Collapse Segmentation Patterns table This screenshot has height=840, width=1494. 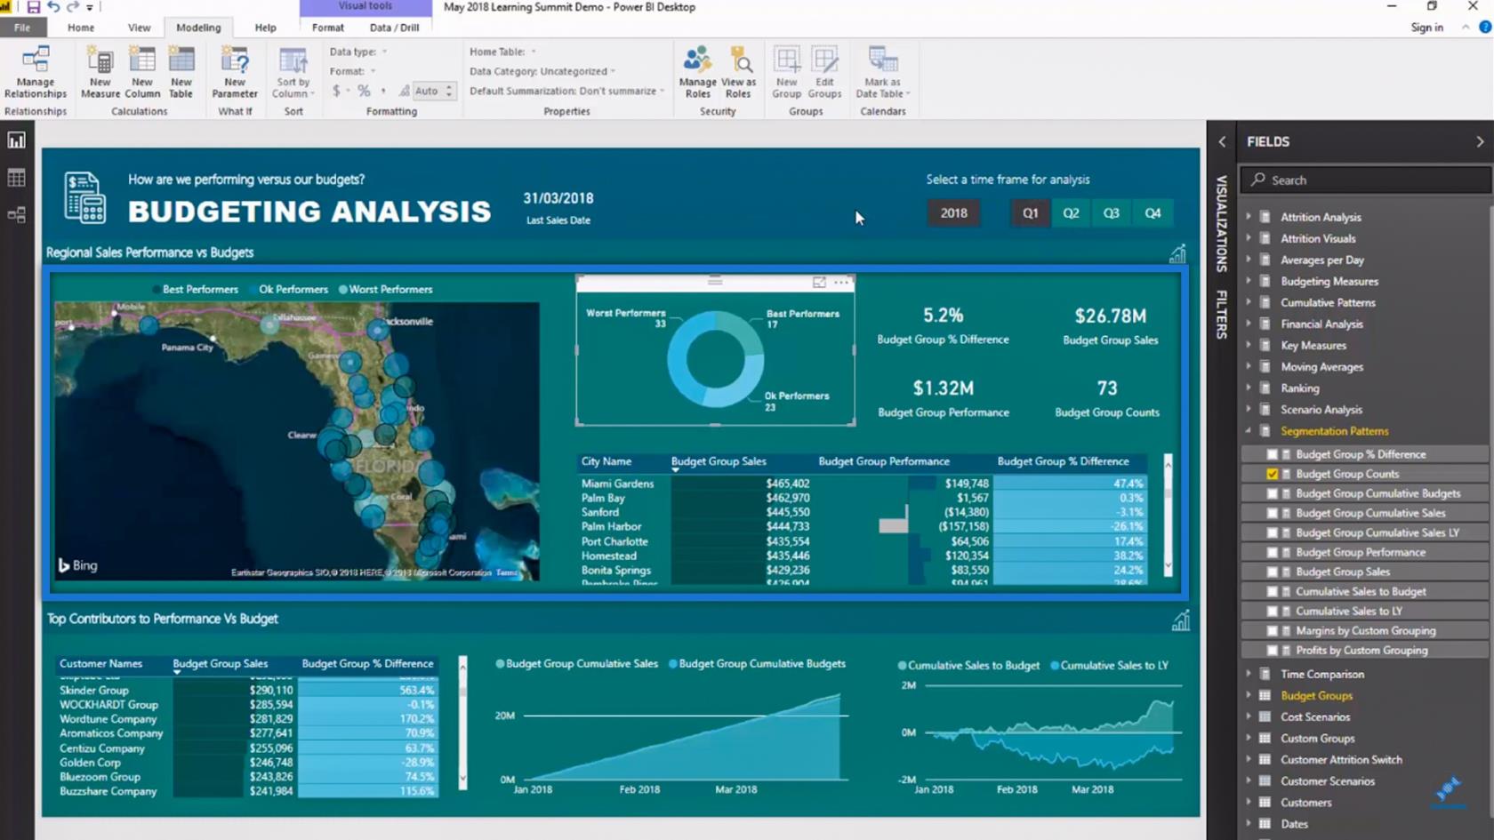coord(1249,430)
